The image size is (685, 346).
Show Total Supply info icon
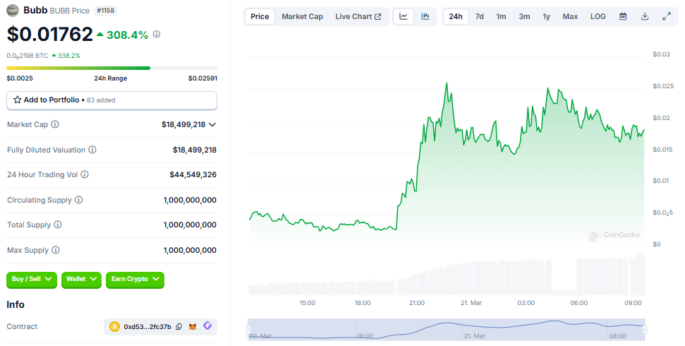58,225
